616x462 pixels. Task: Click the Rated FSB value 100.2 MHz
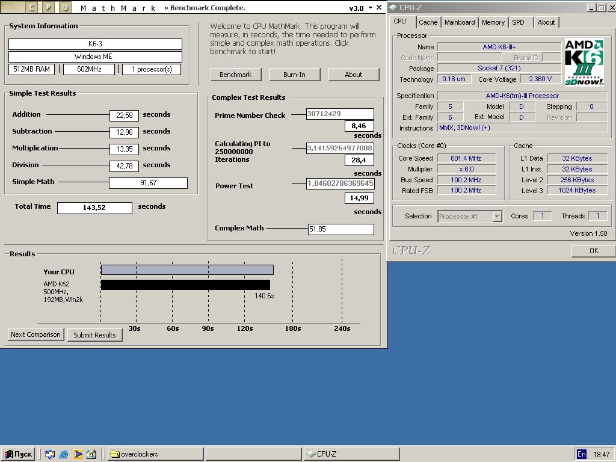click(466, 191)
